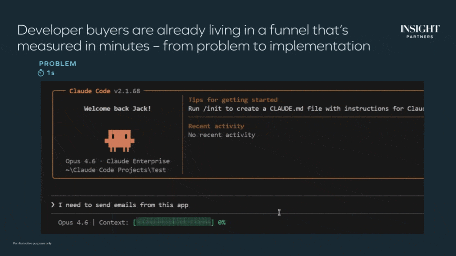The width and height of the screenshot is (456, 256).
Task: Click the Tips for getting started heading
Action: (x=232, y=100)
